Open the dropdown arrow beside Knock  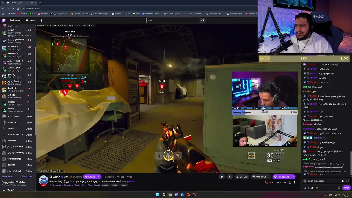coord(99,177)
